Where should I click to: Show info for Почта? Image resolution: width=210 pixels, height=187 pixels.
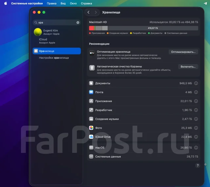coord(196,92)
